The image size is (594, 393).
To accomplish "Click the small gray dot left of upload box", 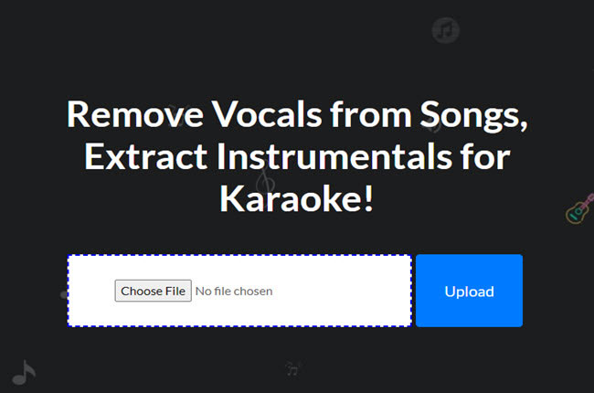I will tap(64, 294).
